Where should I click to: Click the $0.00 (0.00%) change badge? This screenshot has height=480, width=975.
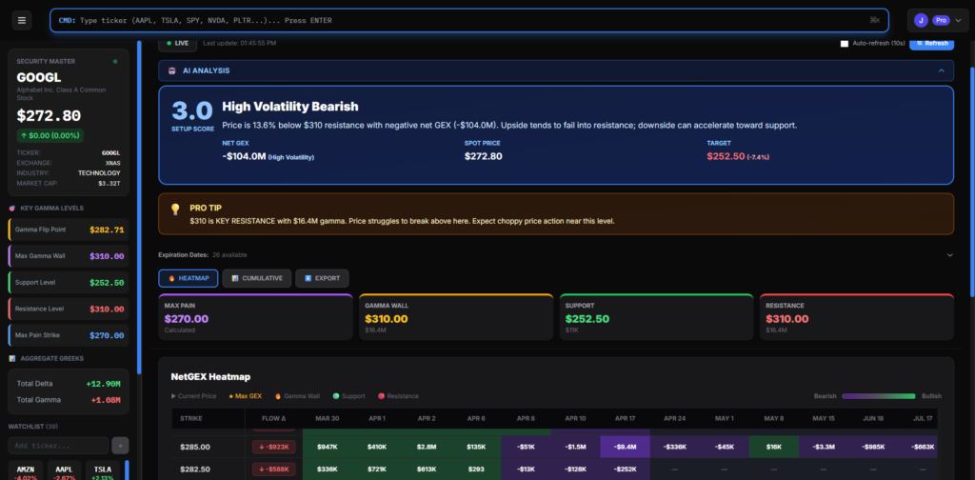click(x=50, y=135)
